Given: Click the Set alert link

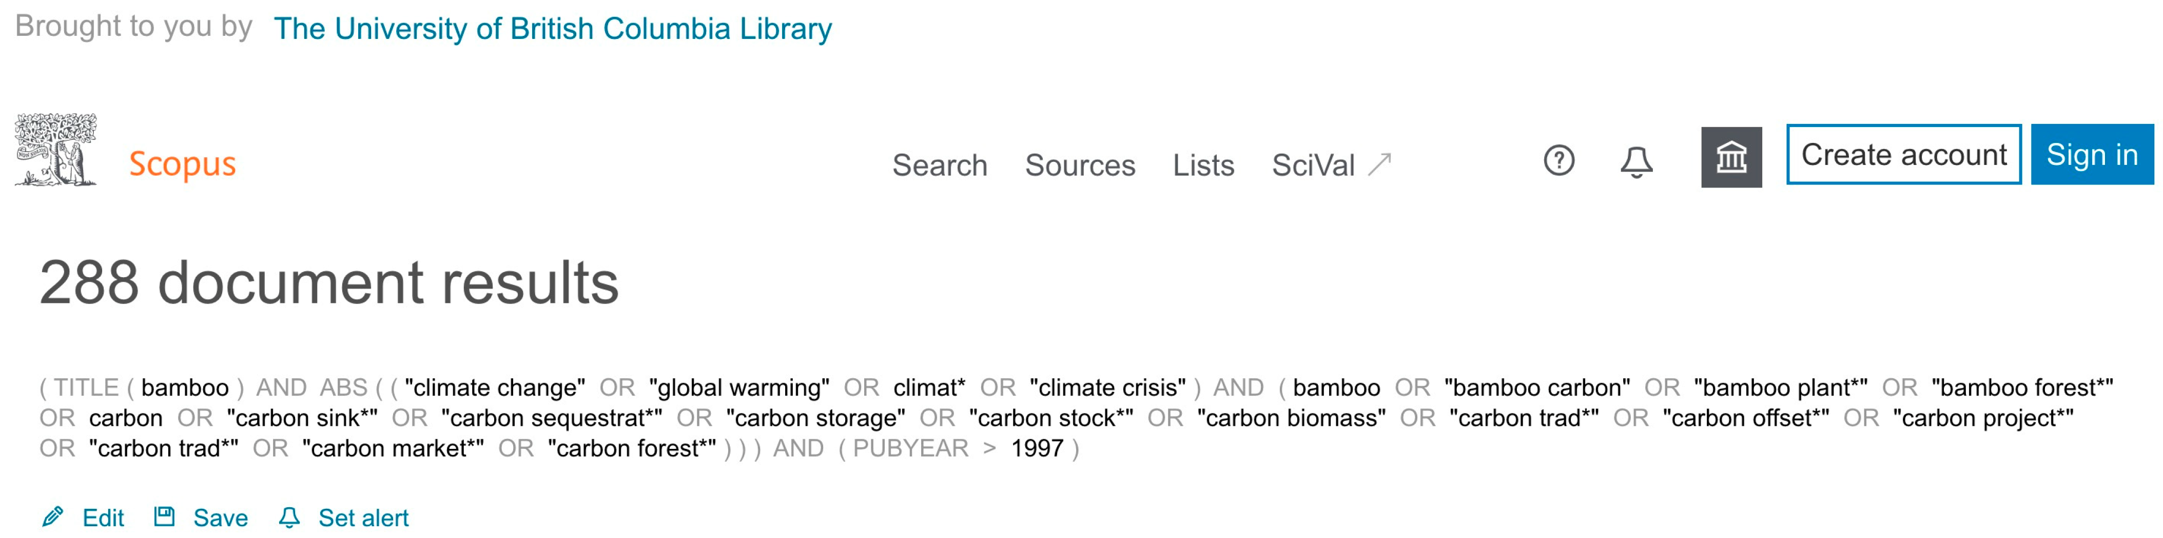Looking at the screenshot, I should [x=363, y=517].
